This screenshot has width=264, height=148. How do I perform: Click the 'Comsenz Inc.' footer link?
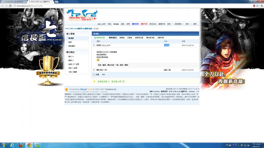click(x=111, y=89)
